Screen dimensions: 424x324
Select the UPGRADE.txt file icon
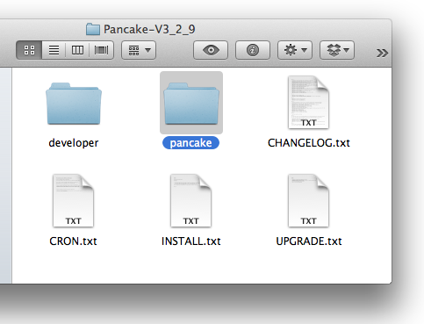click(309, 201)
